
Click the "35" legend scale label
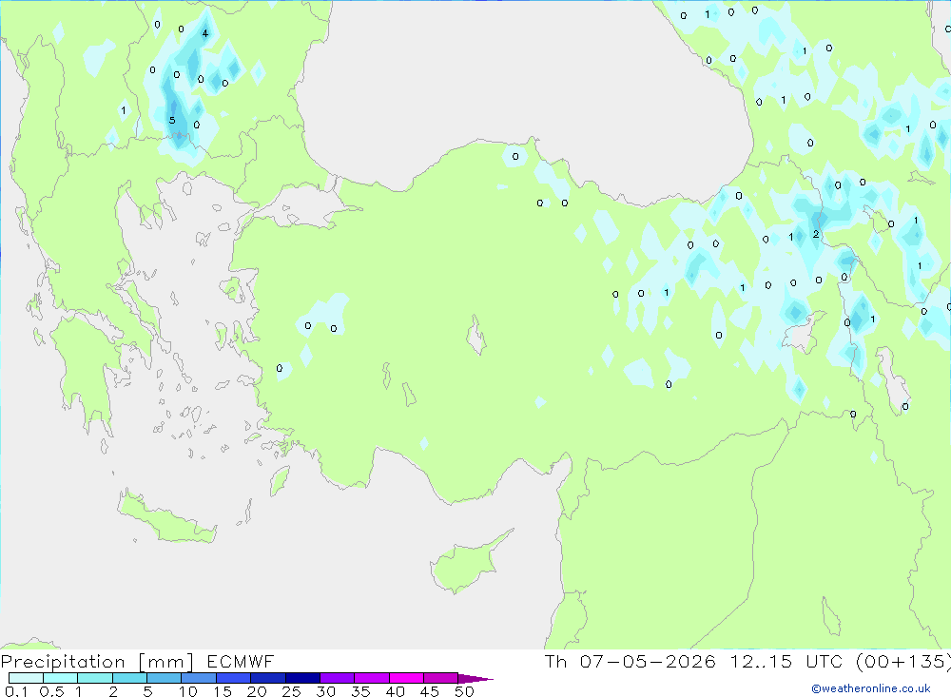[360, 691]
